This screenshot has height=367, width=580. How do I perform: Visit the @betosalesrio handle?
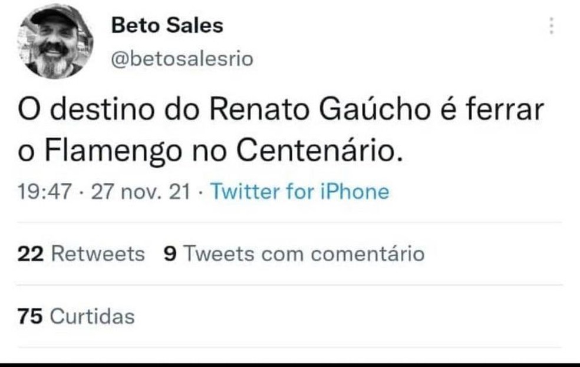182,59
